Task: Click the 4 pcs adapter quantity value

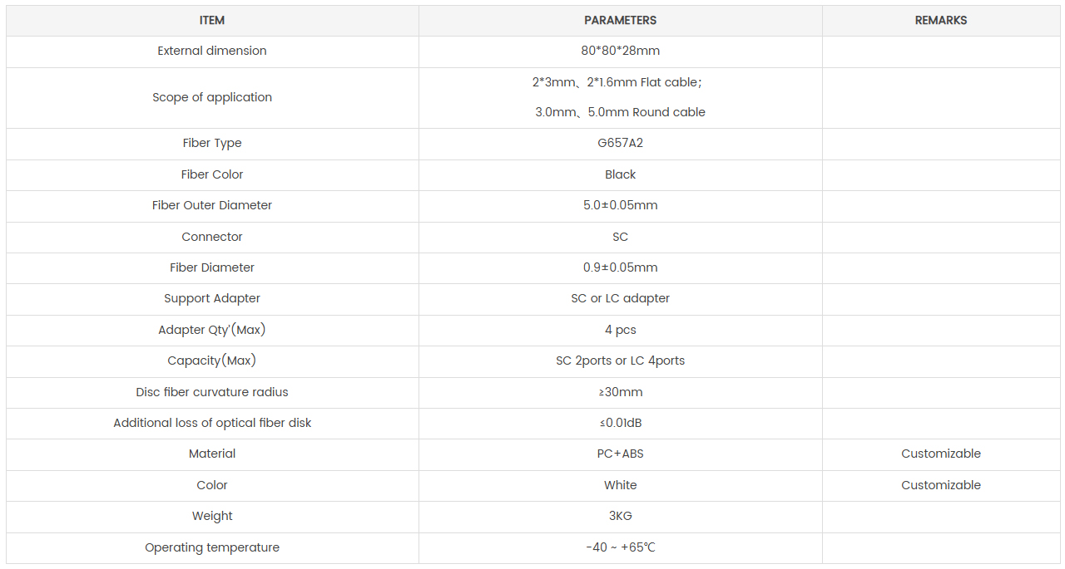Action: 620,330
